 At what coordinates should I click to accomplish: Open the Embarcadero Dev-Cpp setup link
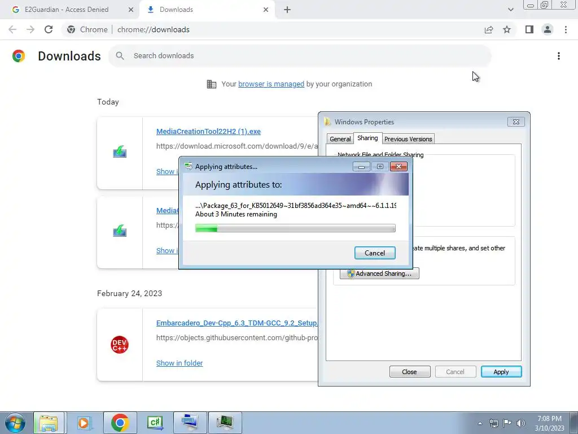pyautogui.click(x=237, y=323)
